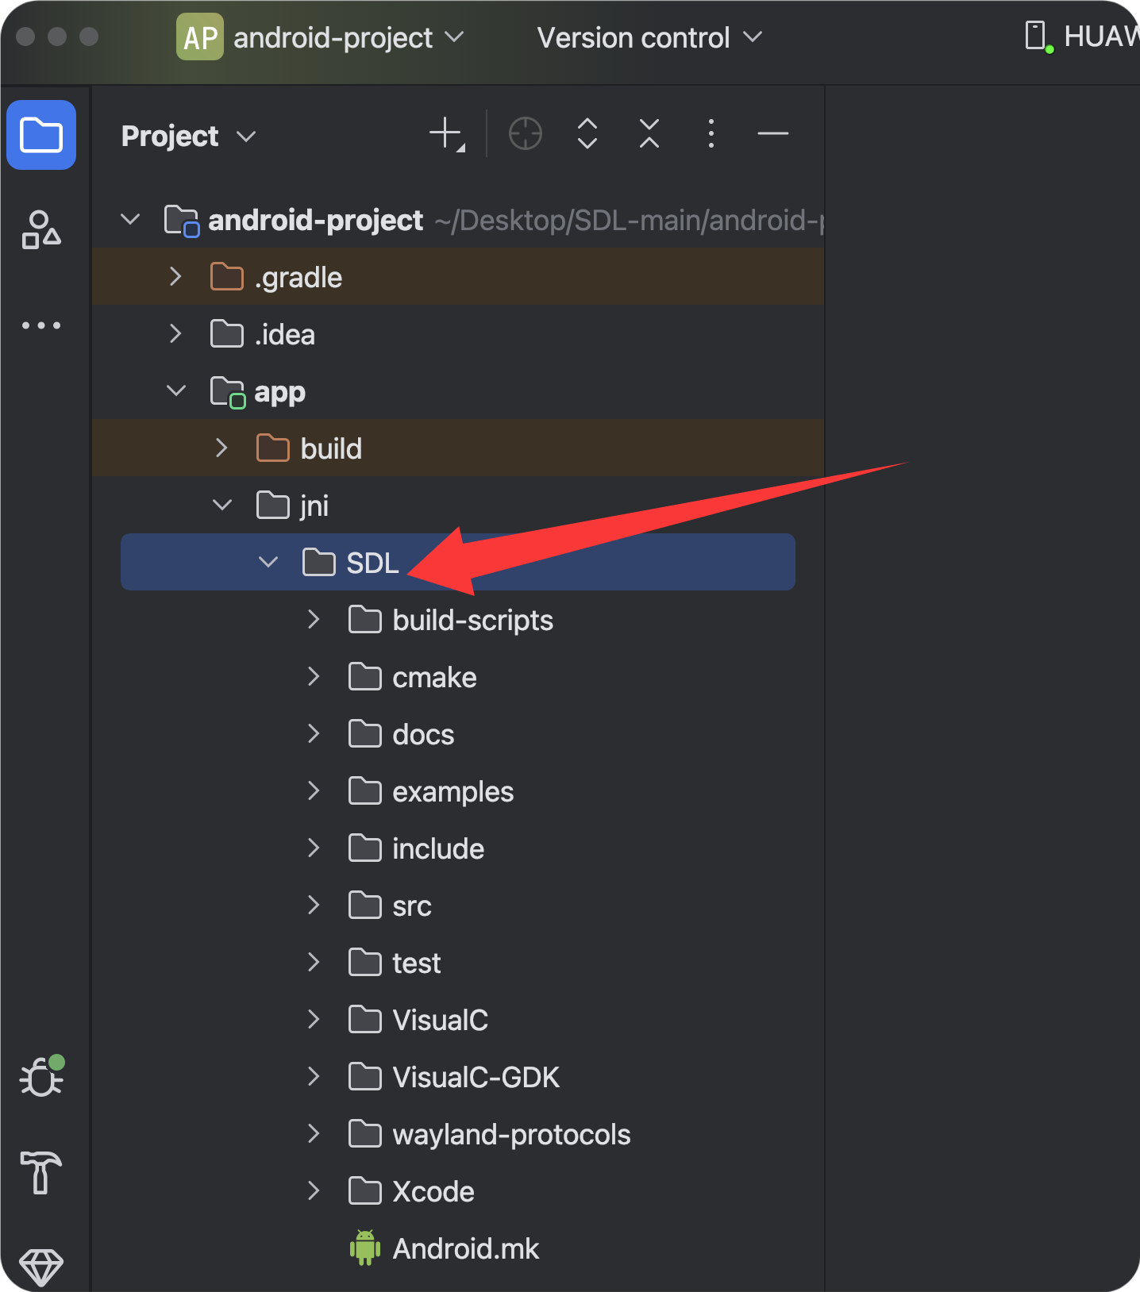Collapse the SDL folder chevron
The height and width of the screenshot is (1292, 1140).
(x=268, y=562)
